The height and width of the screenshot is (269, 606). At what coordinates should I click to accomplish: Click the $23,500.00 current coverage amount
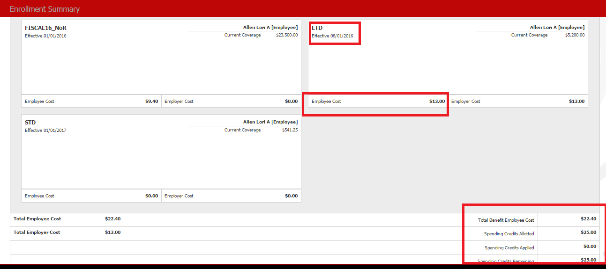[x=287, y=35]
